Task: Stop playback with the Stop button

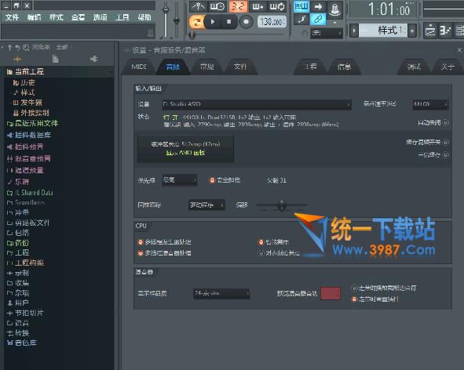Action: click(228, 22)
